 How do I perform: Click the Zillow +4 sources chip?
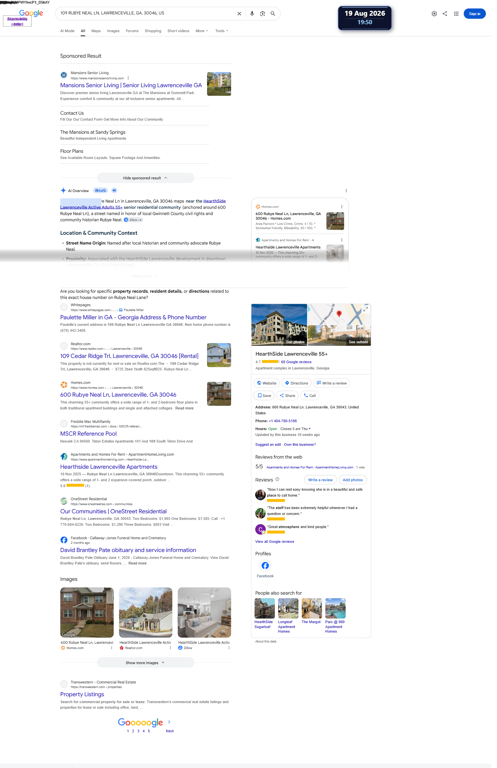[133, 220]
